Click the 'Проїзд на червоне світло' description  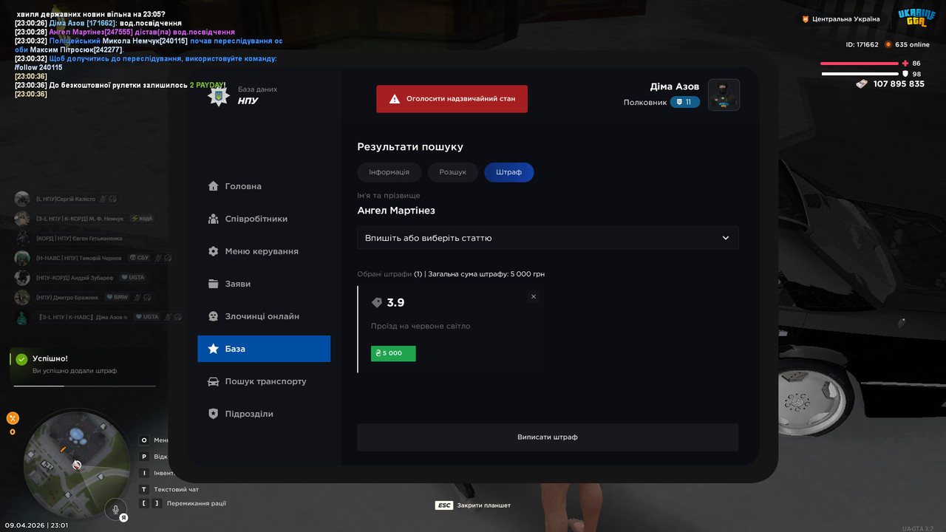click(421, 326)
